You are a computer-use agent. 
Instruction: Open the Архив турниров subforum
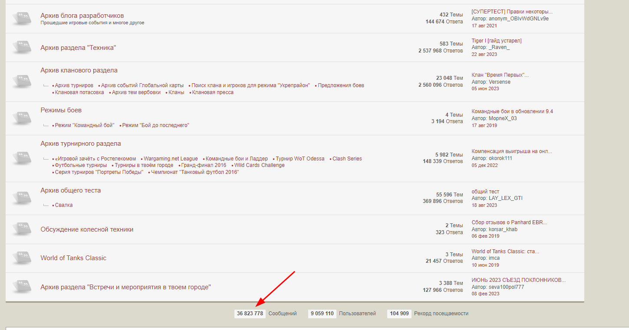[x=74, y=85]
